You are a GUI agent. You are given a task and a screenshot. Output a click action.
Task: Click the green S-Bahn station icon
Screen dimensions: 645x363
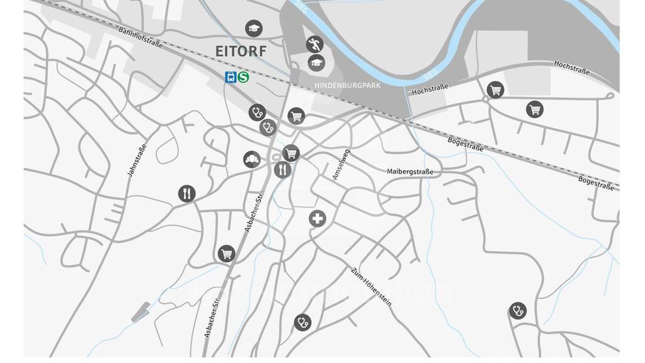coord(244,77)
